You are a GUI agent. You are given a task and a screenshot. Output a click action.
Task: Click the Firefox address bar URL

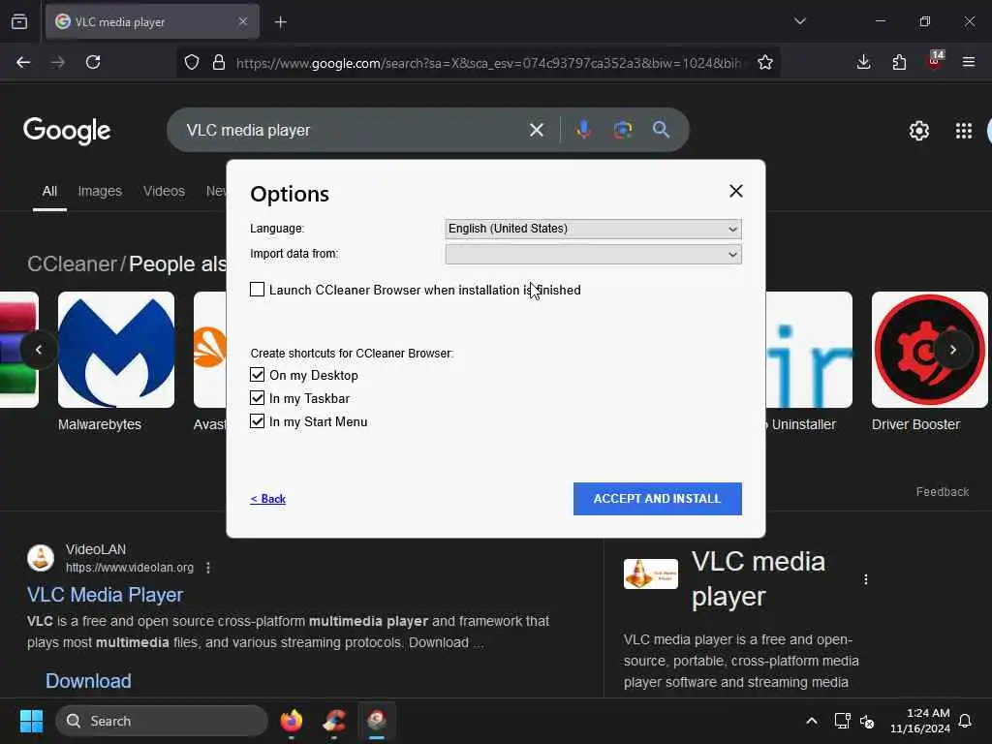pyautogui.click(x=488, y=63)
